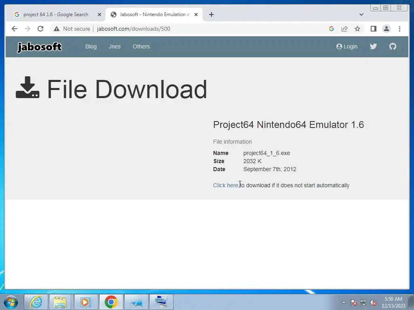Switch to project 64 1.6 Google Search tab

[x=56, y=15]
